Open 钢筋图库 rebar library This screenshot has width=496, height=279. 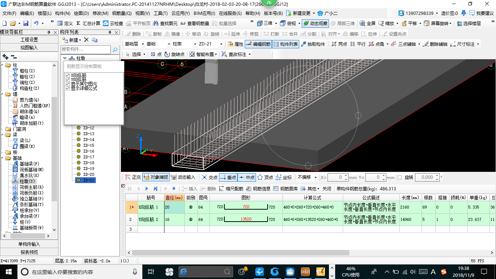click(285, 189)
